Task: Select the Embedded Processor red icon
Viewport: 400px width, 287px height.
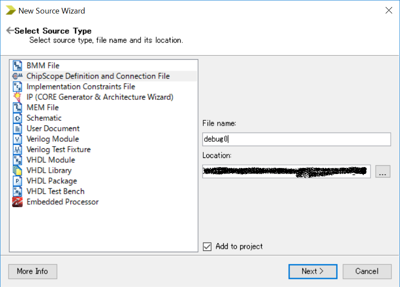Action: coord(17,202)
